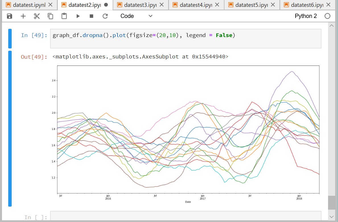The height and width of the screenshot is (222, 338).
Task: Go to the datatest6.ipynb tab
Action: coord(307,5)
